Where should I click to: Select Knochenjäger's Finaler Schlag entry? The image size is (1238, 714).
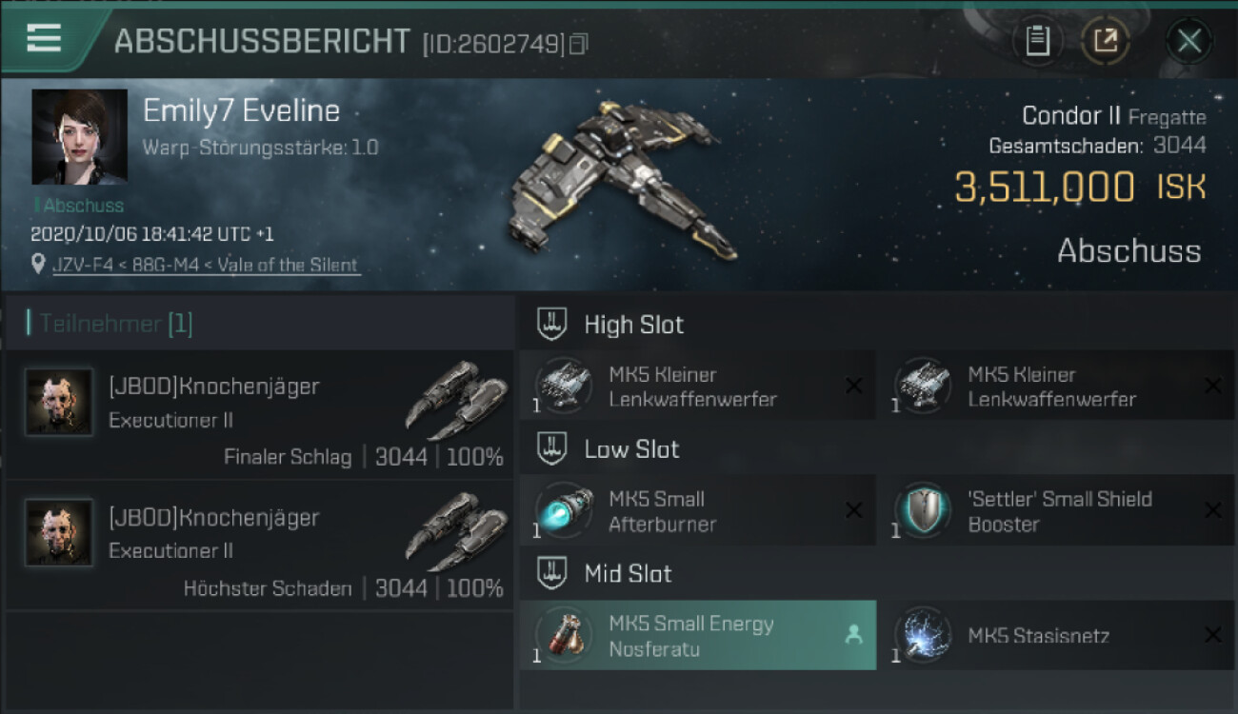(x=258, y=414)
